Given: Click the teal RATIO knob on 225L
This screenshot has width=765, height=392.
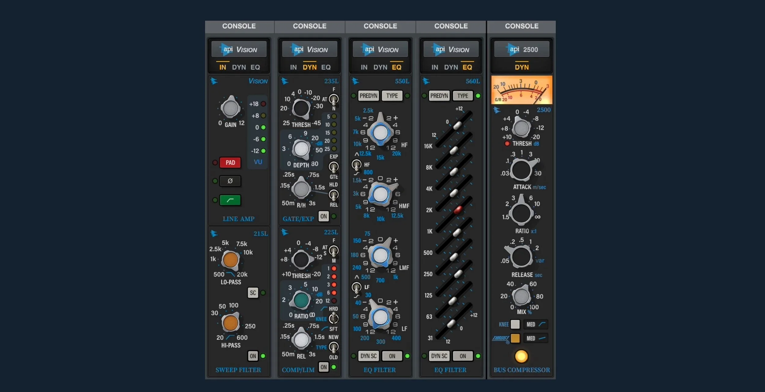Looking at the screenshot, I should point(301,300).
